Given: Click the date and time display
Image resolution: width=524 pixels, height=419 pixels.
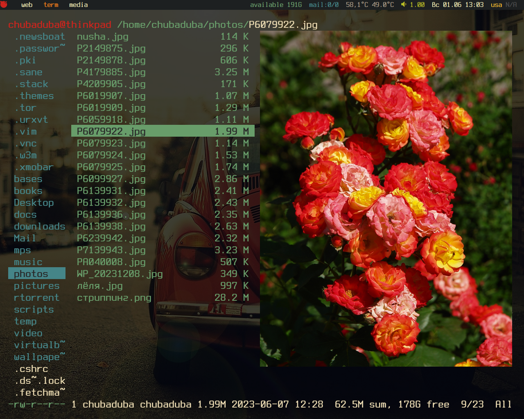Looking at the screenshot, I should tap(458, 5).
